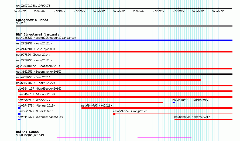Click the dgv10031n152 red variant bar
The height and width of the screenshot is (141, 240).
pyautogui.click(x=124, y=69)
